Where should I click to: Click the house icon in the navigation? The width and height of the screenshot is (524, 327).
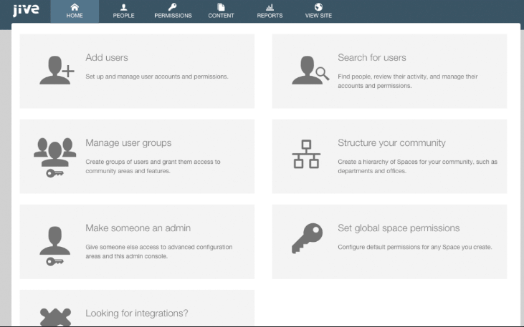(x=75, y=7)
